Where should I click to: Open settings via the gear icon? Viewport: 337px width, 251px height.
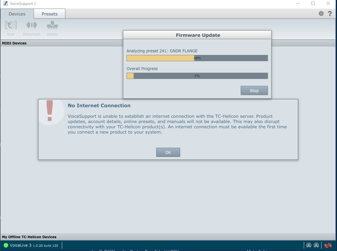coord(321,14)
